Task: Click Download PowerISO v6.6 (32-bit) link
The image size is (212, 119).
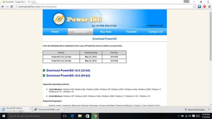Action: pos(68,70)
